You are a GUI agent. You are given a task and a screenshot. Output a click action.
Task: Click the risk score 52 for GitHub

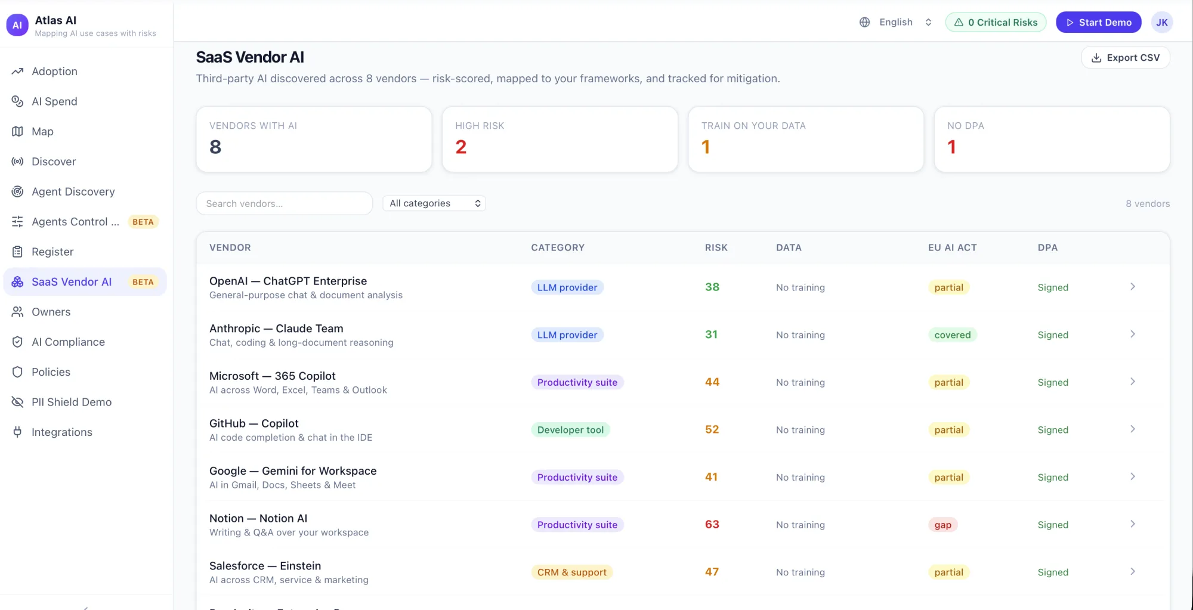pyautogui.click(x=712, y=429)
